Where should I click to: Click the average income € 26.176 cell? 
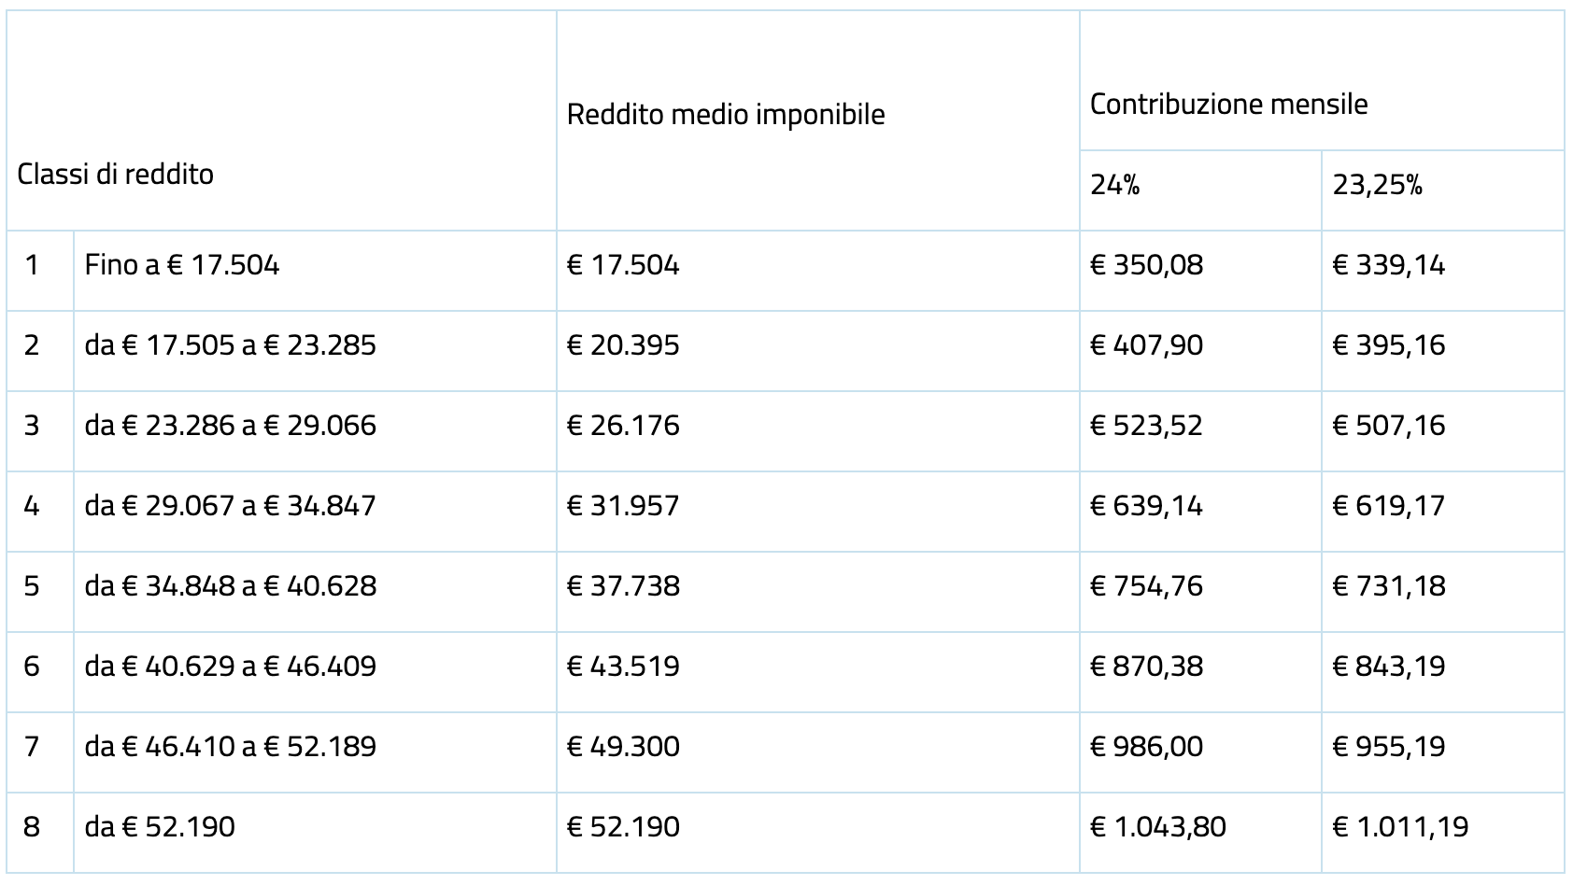coord(623,426)
